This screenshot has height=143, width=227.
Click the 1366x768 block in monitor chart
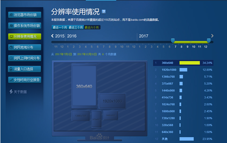(x=80, y=116)
